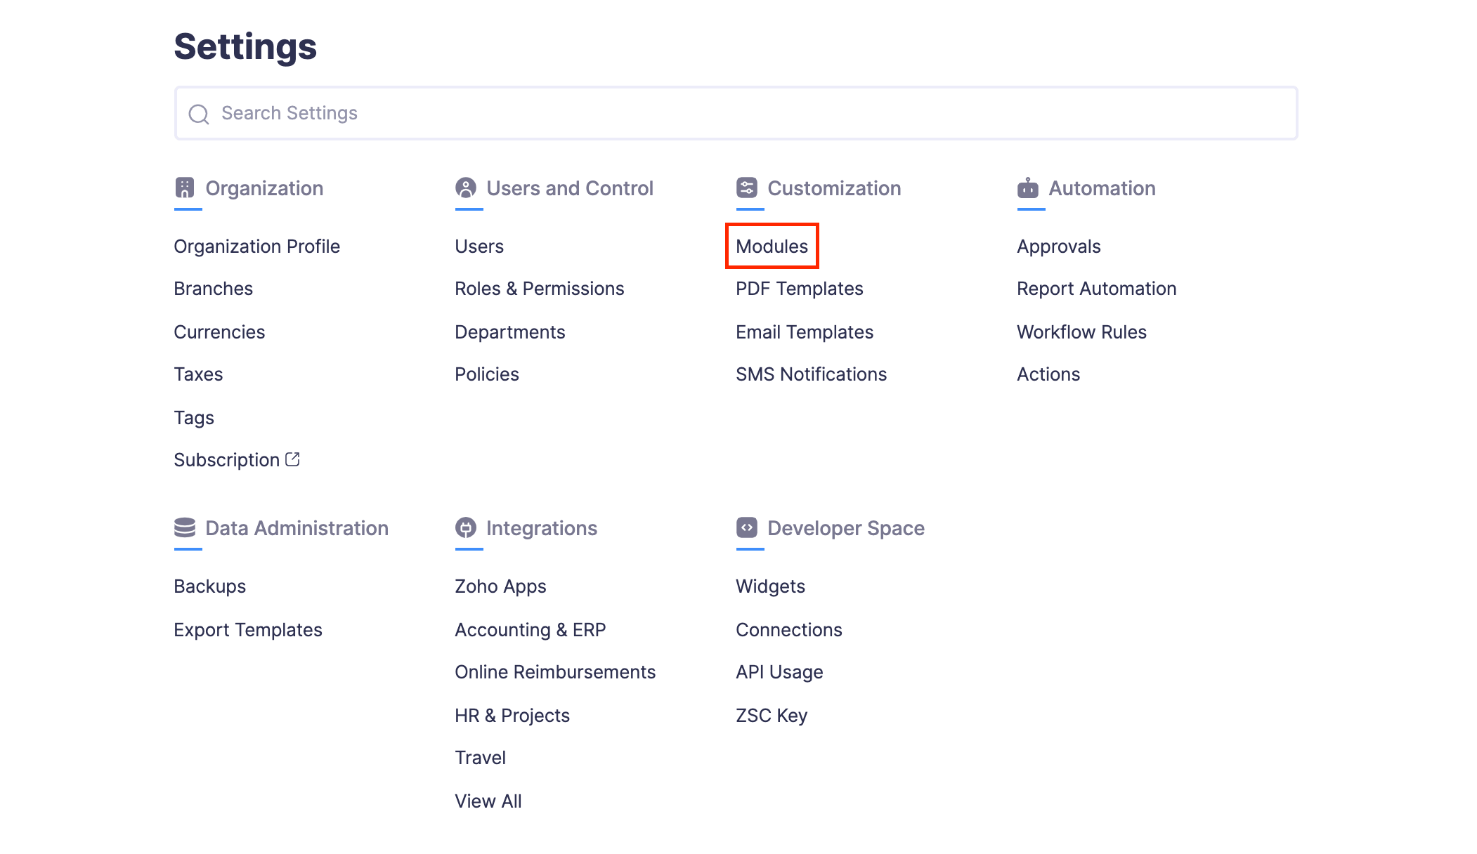1477x854 pixels.
Task: Click the Developer Space code icon
Action: click(x=746, y=527)
